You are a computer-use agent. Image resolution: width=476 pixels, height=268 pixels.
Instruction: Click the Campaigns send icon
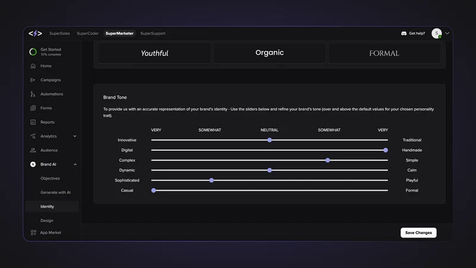[x=33, y=80]
